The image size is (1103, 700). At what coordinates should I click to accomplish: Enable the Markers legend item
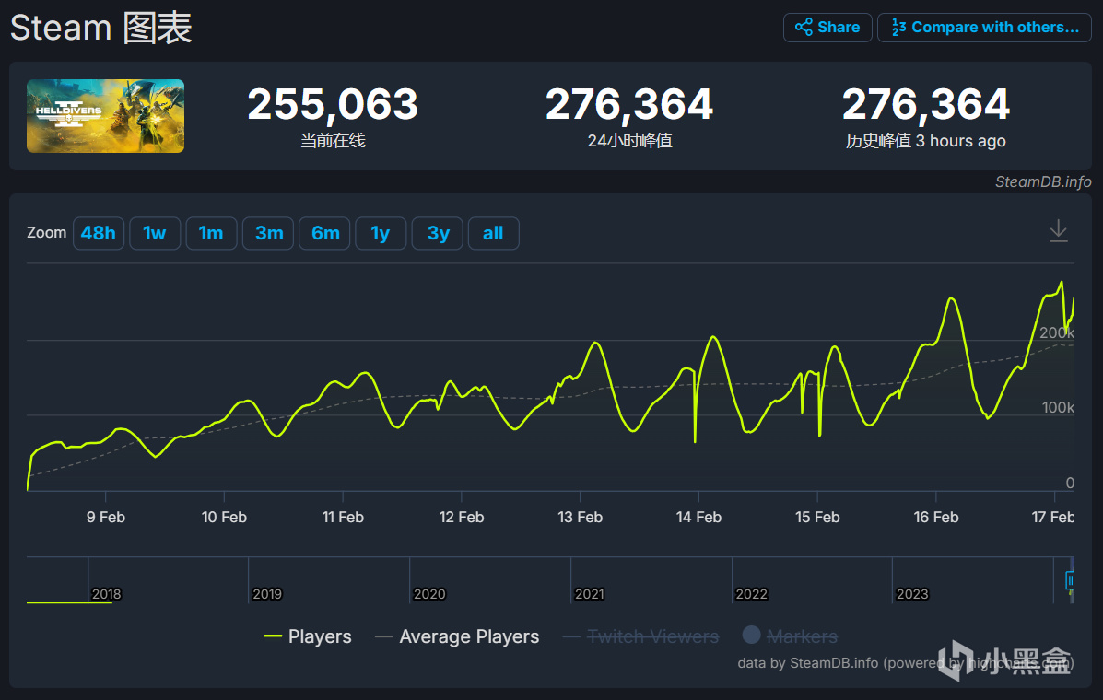790,636
